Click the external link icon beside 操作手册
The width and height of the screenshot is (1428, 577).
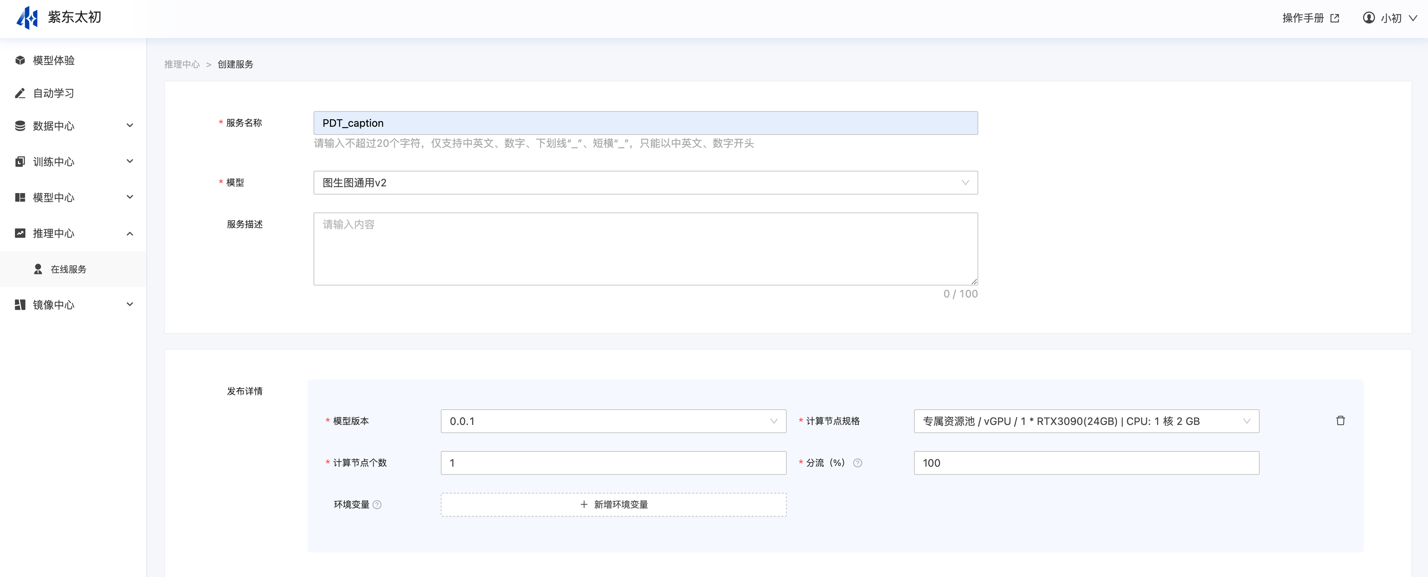tap(1335, 18)
